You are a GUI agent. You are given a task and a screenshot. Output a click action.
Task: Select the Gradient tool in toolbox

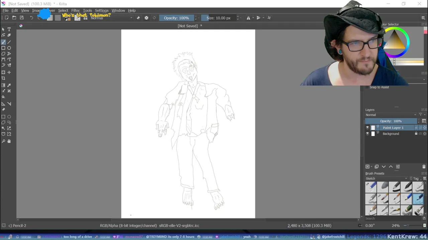(3, 85)
